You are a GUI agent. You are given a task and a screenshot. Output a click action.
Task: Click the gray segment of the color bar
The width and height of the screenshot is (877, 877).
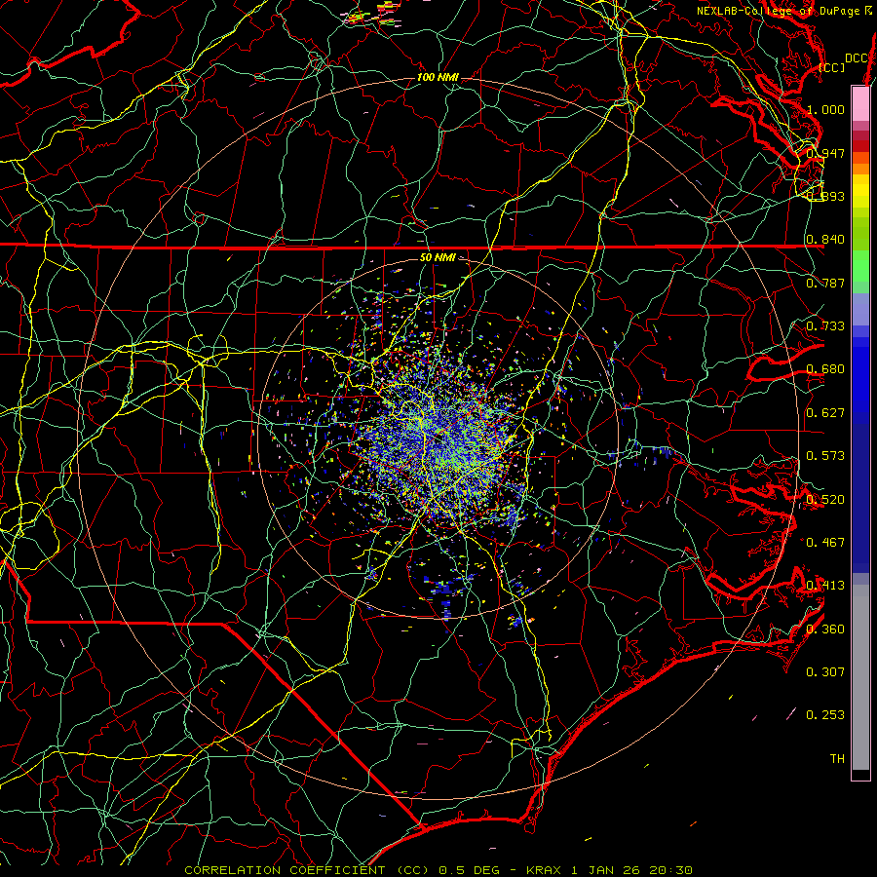(860, 677)
